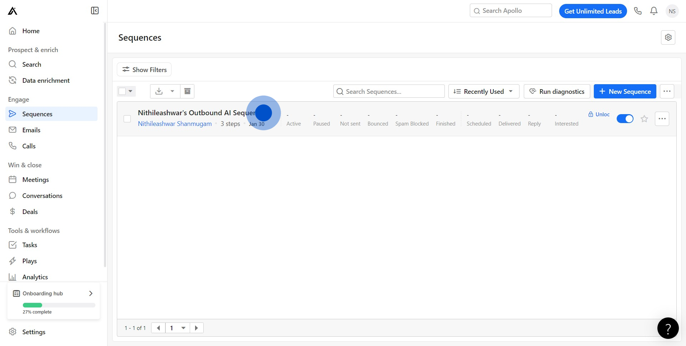Click the export download icon
Screen dimensions: 686x346
click(159, 91)
